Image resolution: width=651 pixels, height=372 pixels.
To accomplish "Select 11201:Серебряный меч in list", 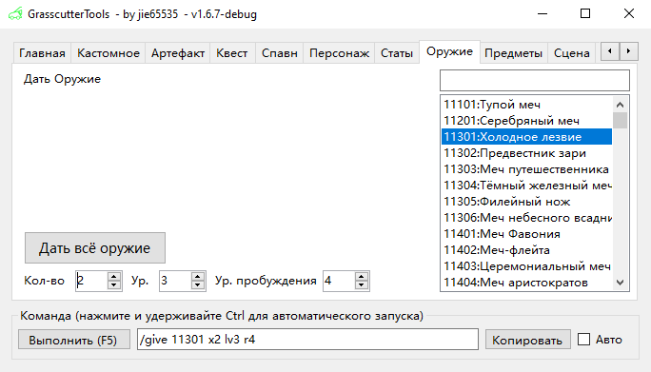I will [527, 121].
